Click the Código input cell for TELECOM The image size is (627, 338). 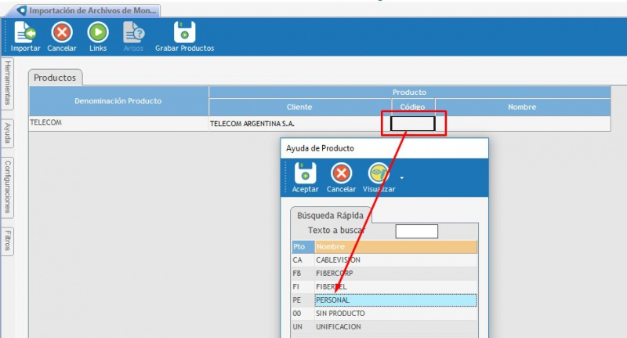pyautogui.click(x=412, y=123)
